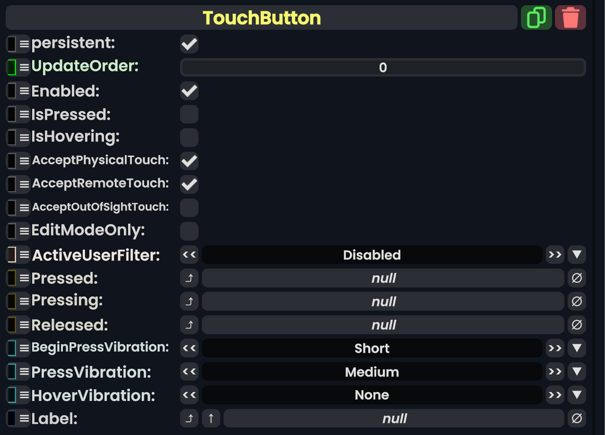Click the Ø icon next to Label

pyautogui.click(x=577, y=418)
